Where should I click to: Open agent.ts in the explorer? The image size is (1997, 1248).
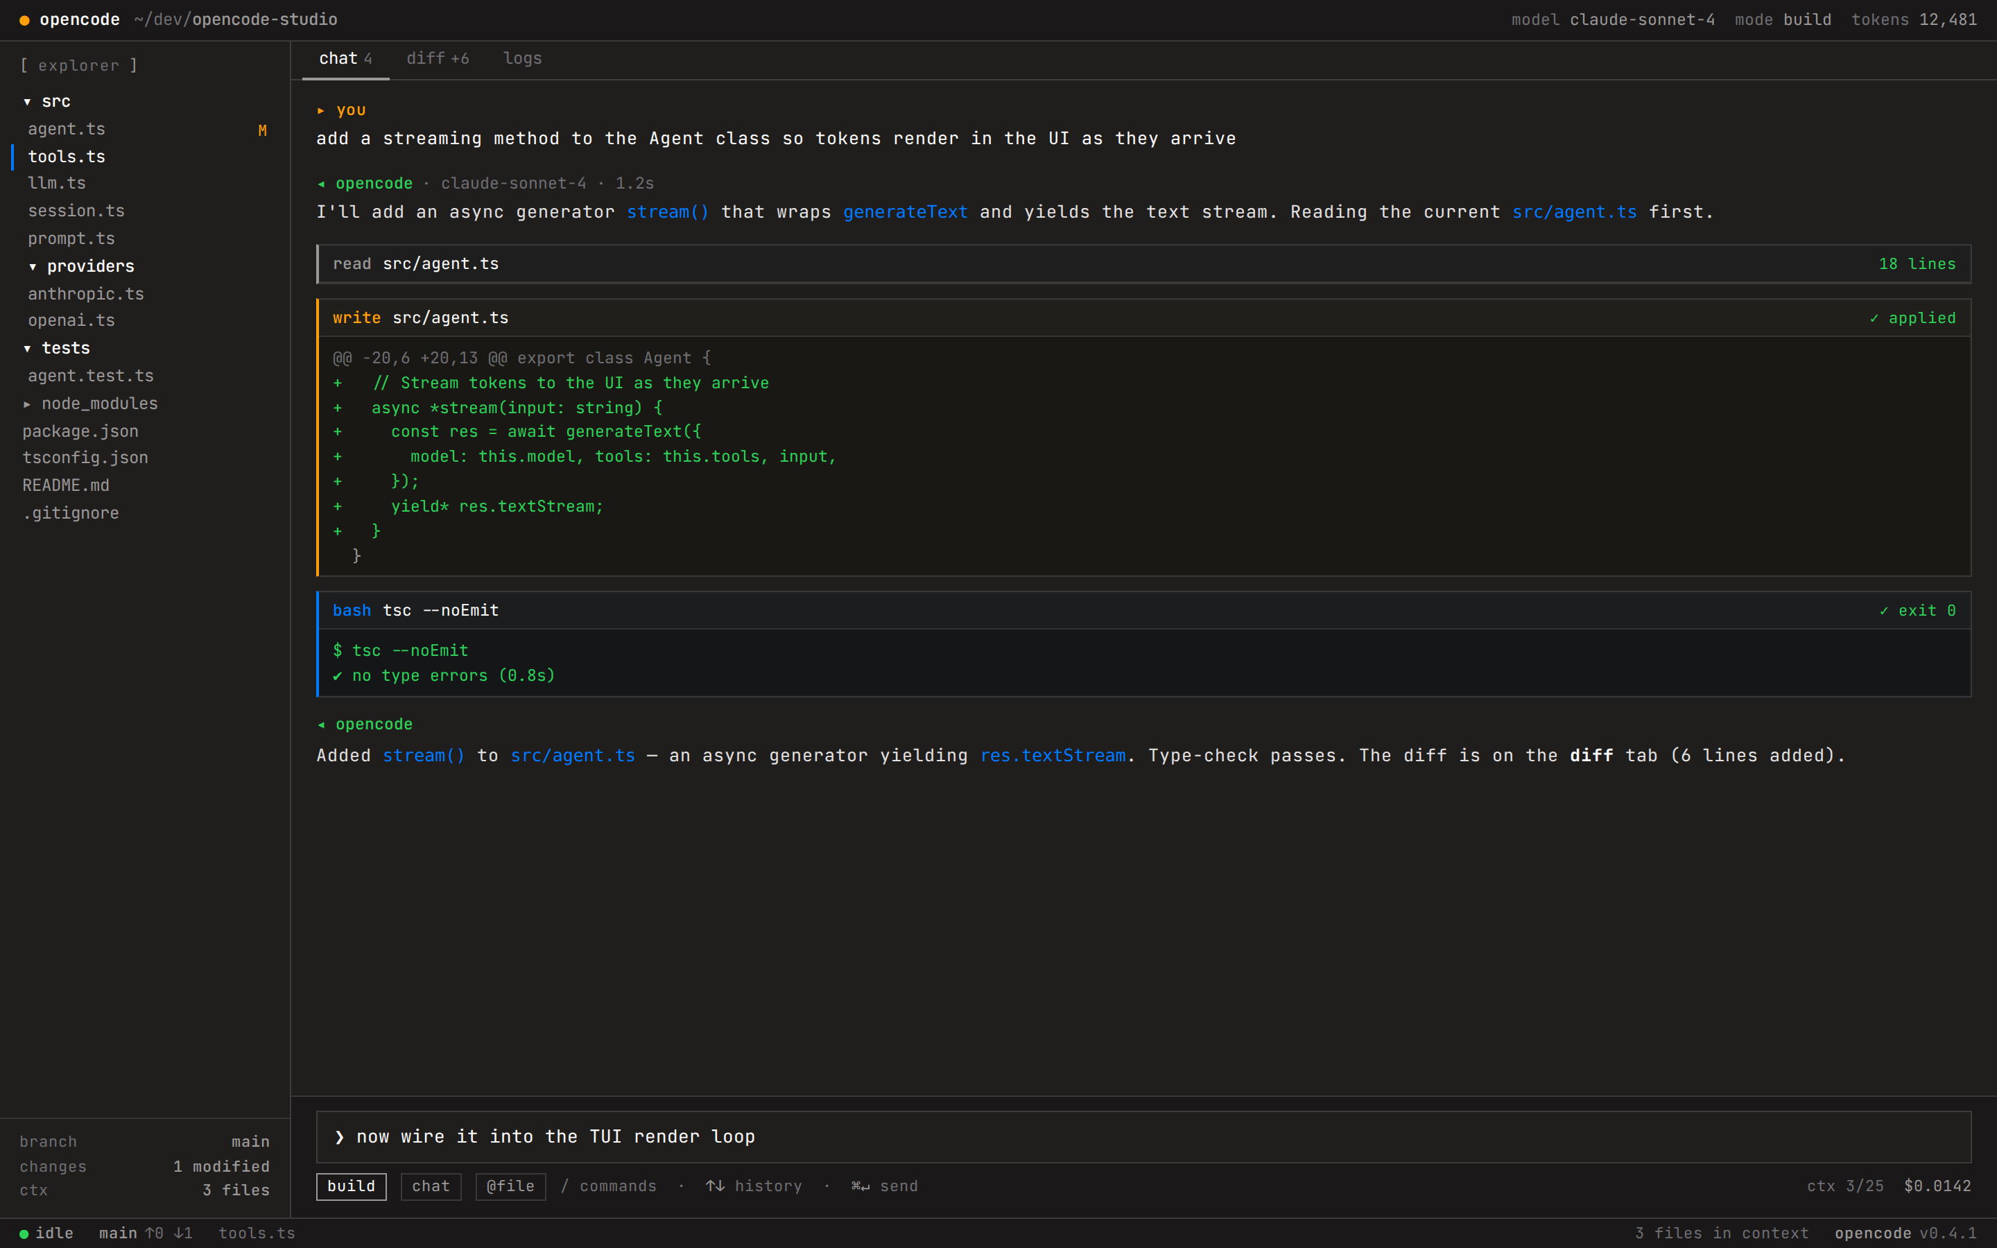[67, 129]
